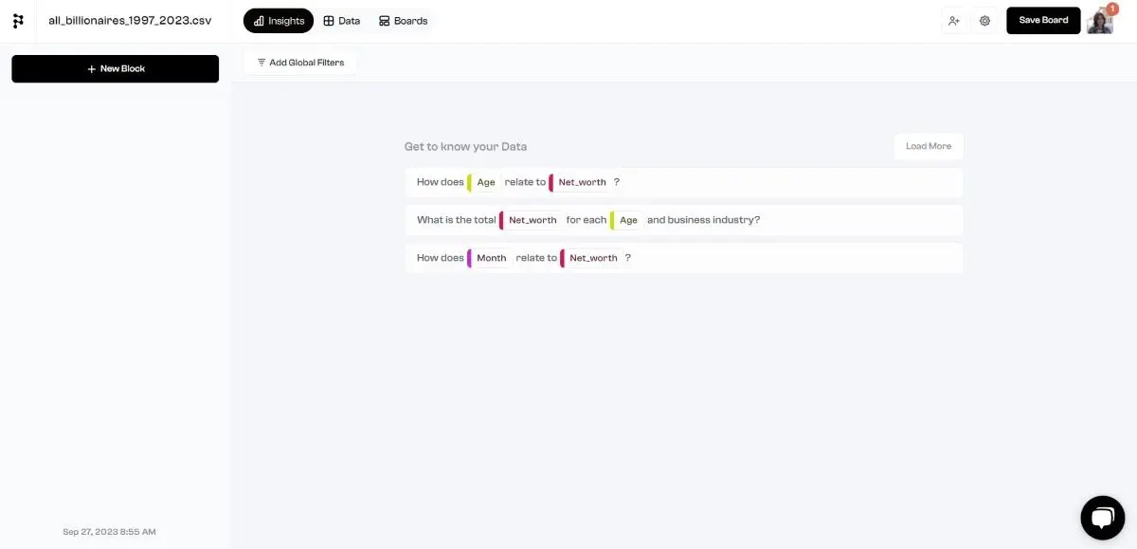Open the Month field chip dropdown
This screenshot has width=1137, height=549.
(491, 257)
